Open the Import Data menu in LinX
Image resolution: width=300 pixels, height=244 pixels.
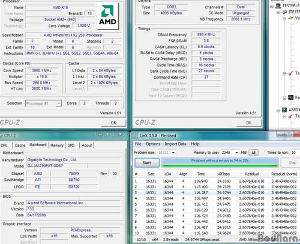pyautogui.click(x=175, y=144)
